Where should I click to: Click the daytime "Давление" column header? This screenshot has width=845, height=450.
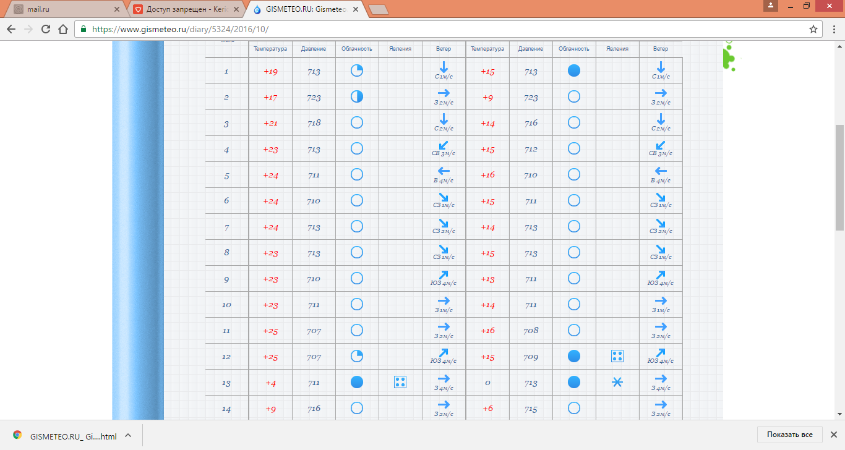coord(314,49)
